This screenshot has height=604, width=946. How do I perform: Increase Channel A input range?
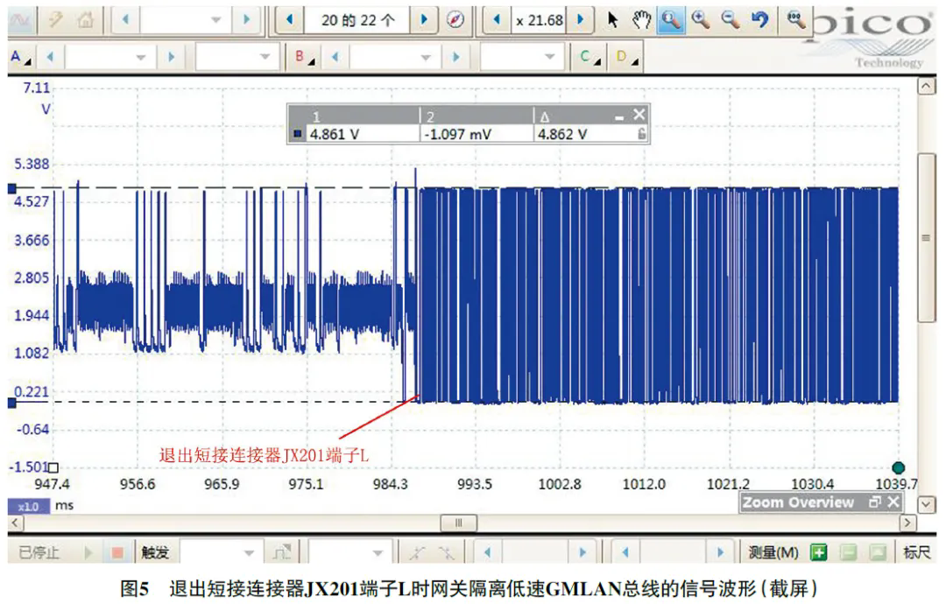pyautogui.click(x=171, y=57)
